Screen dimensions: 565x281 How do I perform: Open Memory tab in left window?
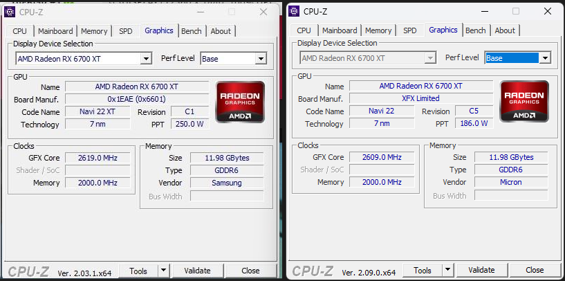pyautogui.click(x=94, y=31)
